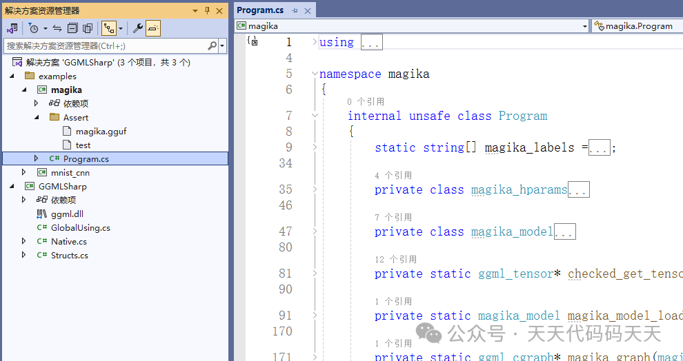Collapse the Program class at line 7

(315, 116)
